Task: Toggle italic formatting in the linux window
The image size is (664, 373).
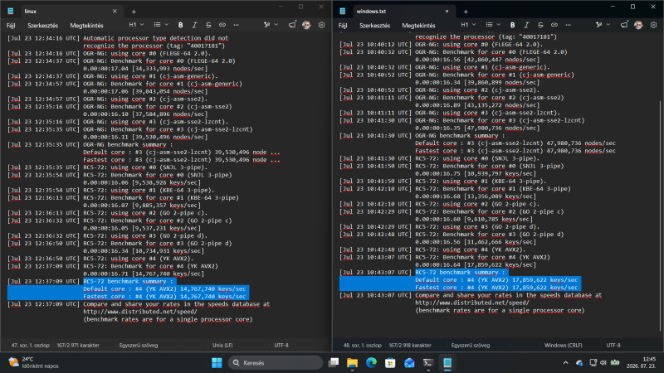Action: pos(194,25)
